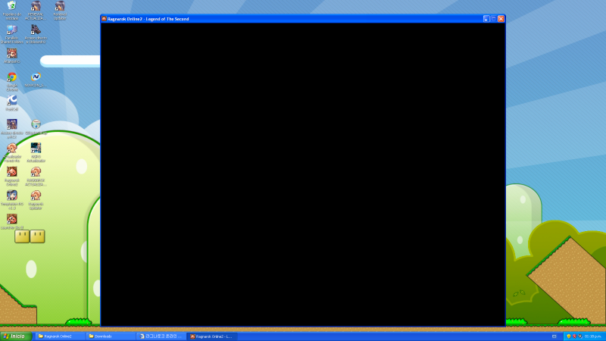The image size is (606, 341).
Task: Open the RENEWAL ACTUALIZA... desktop shortcut
Action: coord(36,11)
